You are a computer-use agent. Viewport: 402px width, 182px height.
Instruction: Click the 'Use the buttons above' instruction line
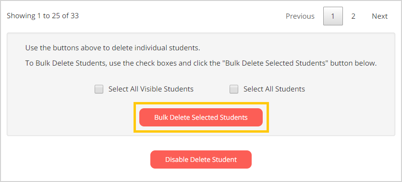coord(112,48)
